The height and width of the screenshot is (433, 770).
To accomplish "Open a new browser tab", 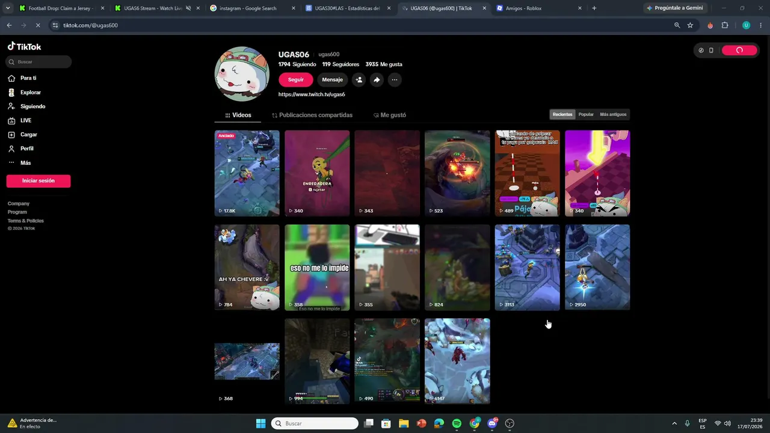I will click(594, 8).
